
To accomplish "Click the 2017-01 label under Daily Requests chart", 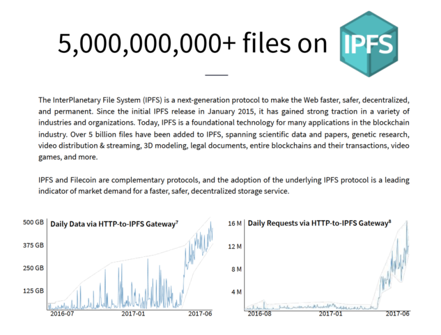I will click(x=331, y=314).
